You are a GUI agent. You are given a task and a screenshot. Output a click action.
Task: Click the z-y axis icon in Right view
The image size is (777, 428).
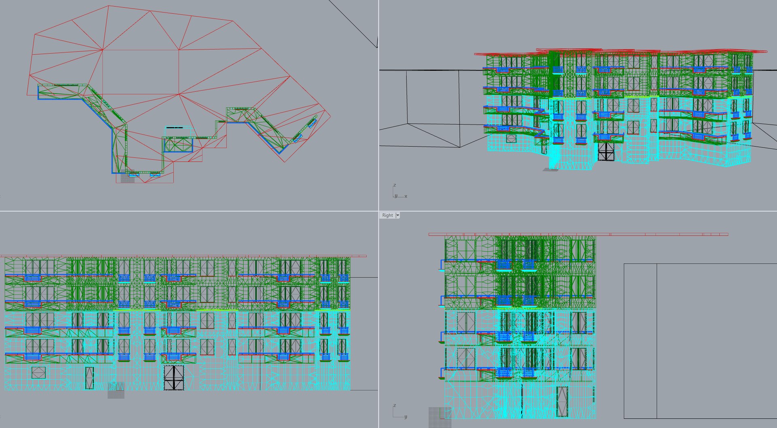pyautogui.click(x=400, y=411)
